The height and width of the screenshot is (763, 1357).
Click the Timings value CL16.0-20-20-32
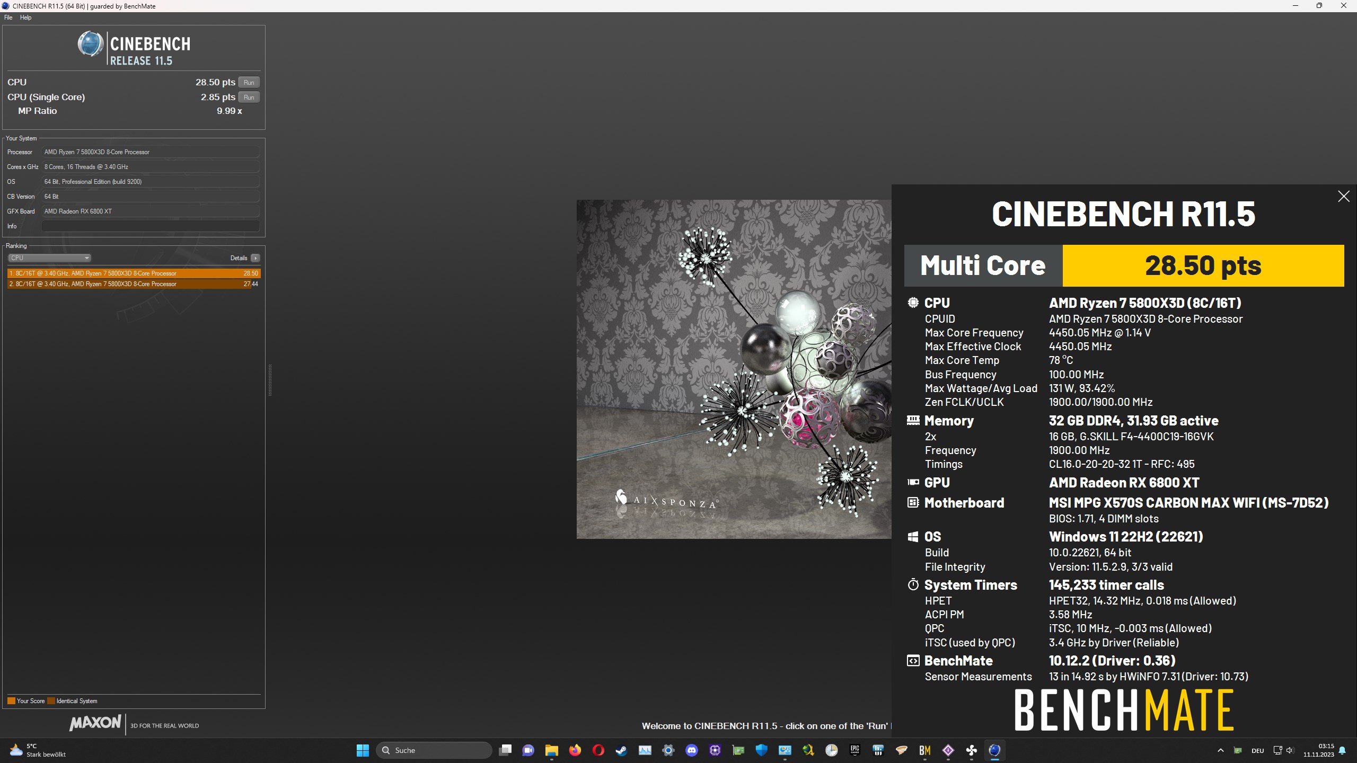click(x=1122, y=464)
